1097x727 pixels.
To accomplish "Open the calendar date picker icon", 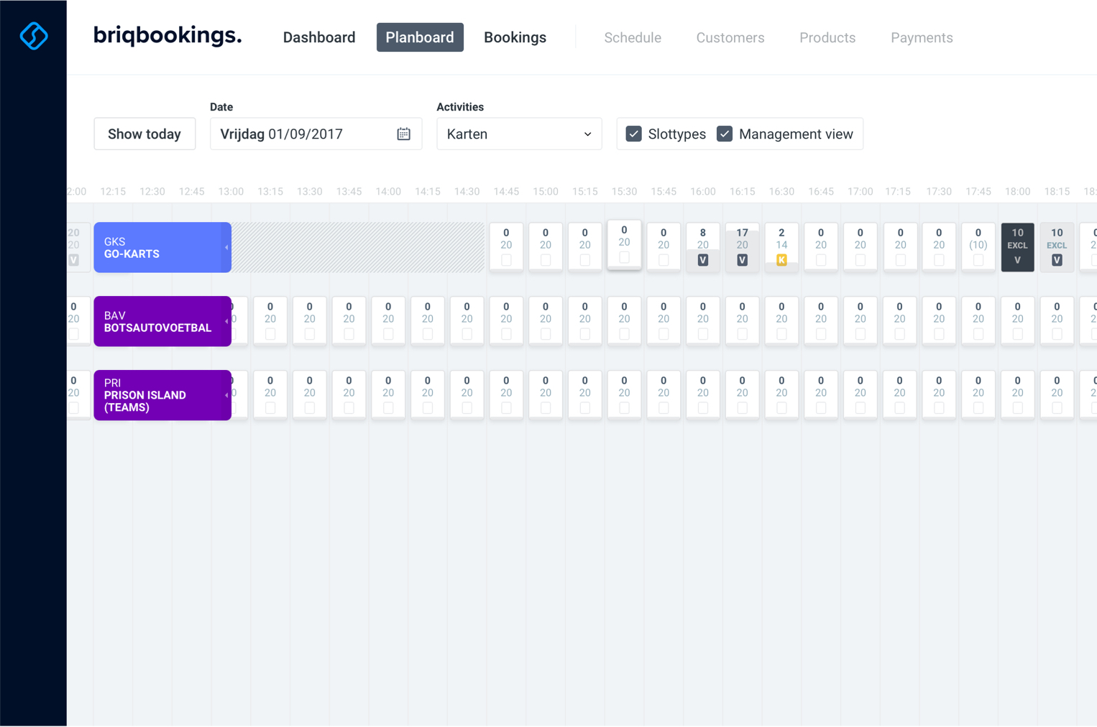I will coord(403,134).
